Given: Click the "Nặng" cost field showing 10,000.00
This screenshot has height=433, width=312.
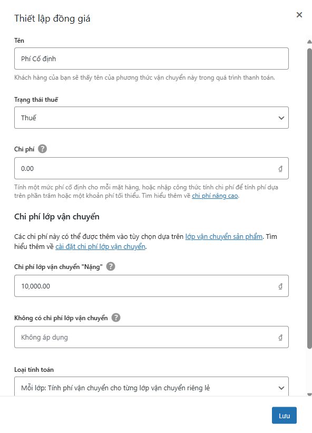Looking at the screenshot, I should pyautogui.click(x=151, y=286).
